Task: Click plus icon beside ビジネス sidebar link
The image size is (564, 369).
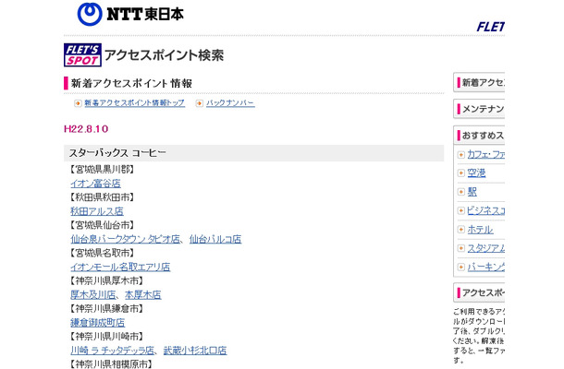Action: tap(460, 210)
